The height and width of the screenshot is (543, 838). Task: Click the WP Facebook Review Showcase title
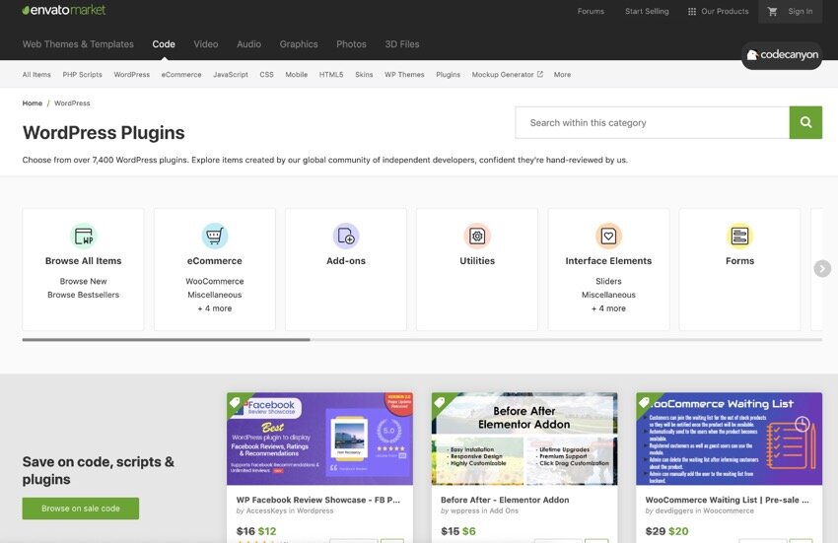pos(318,500)
